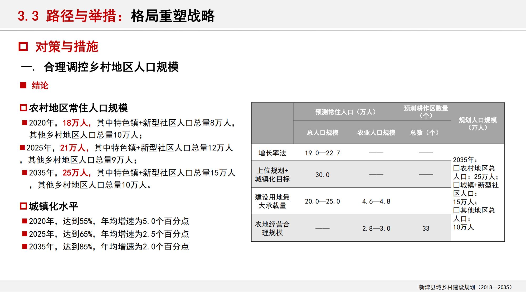Click the heading '合理调控乡村地区人口规模'
Image resolution: width=526 pixels, height=295 pixels.
(x=111, y=67)
